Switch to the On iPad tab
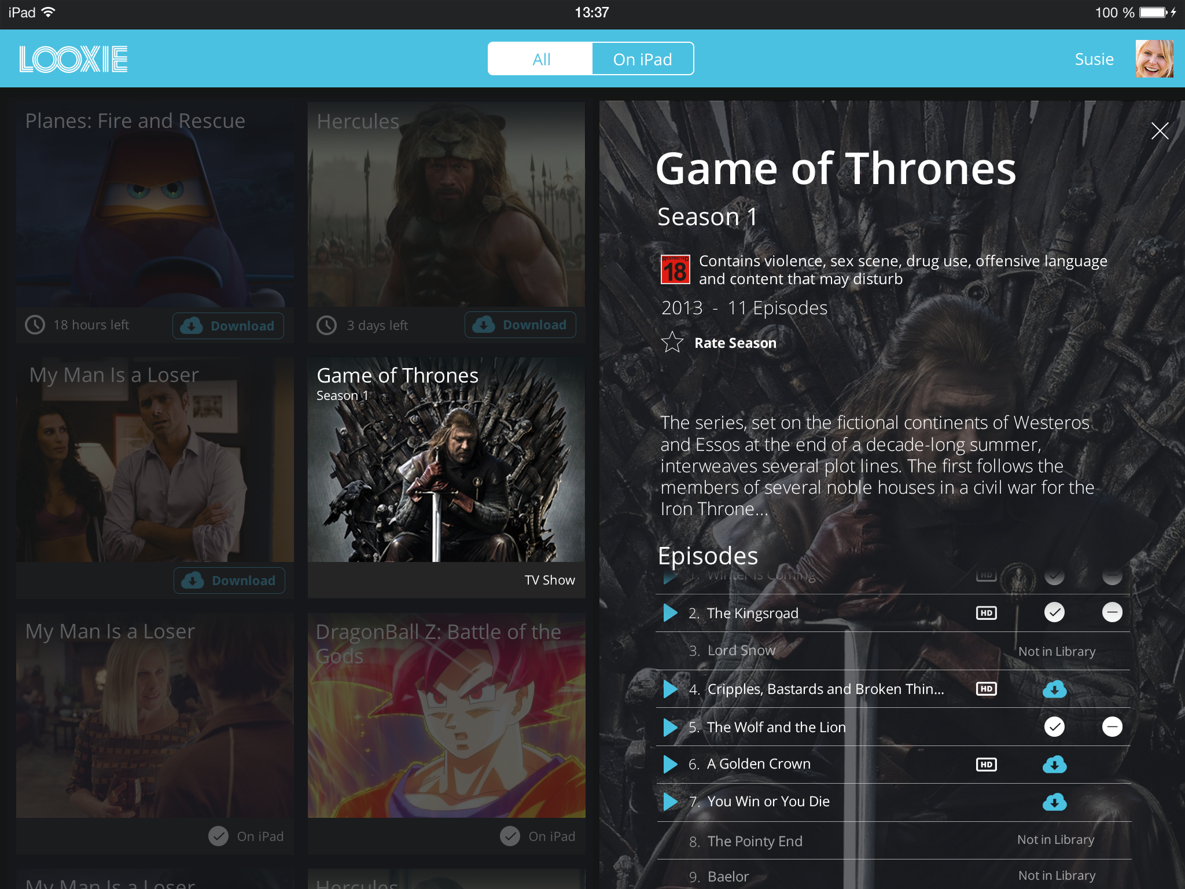 [642, 59]
